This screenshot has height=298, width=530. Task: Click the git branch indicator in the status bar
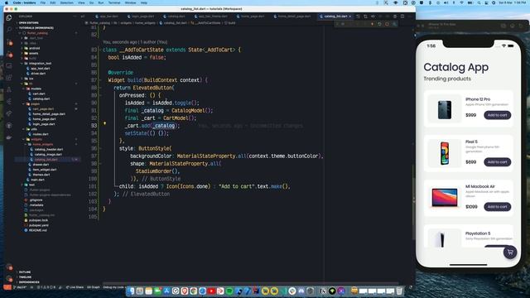click(x=20, y=287)
